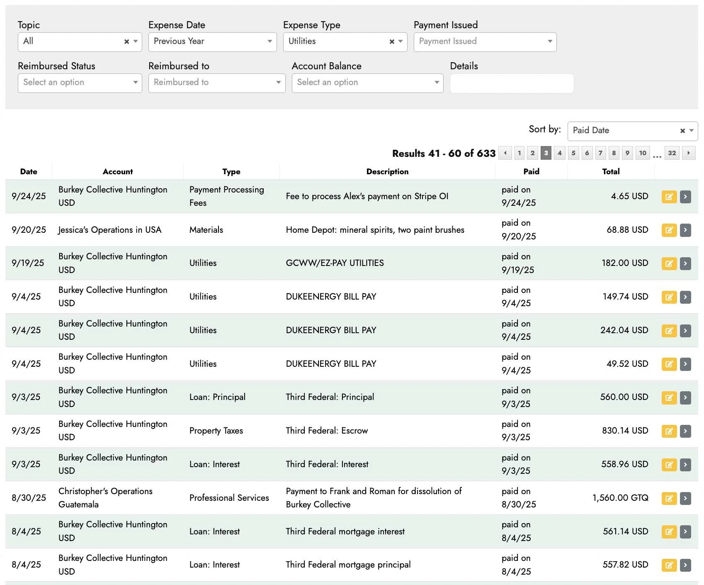Expand the Reimbursed Status dropdown
This screenshot has width=704, height=585.
pyautogui.click(x=80, y=83)
